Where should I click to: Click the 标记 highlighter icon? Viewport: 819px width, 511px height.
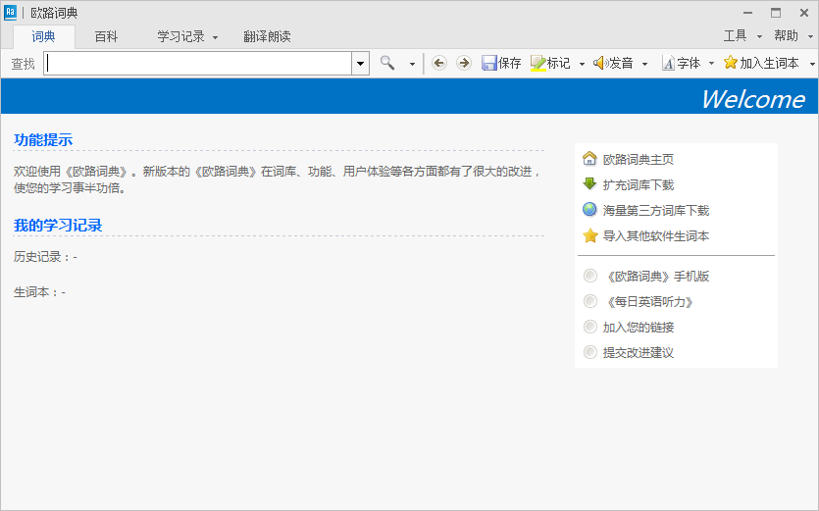(x=538, y=63)
